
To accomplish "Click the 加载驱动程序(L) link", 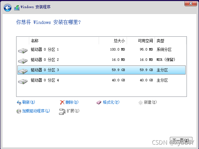I will pyautogui.click(x=36, y=111).
